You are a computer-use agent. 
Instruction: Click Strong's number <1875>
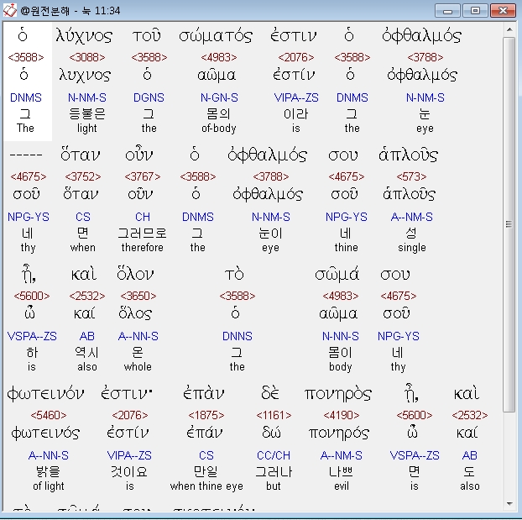tap(206, 415)
